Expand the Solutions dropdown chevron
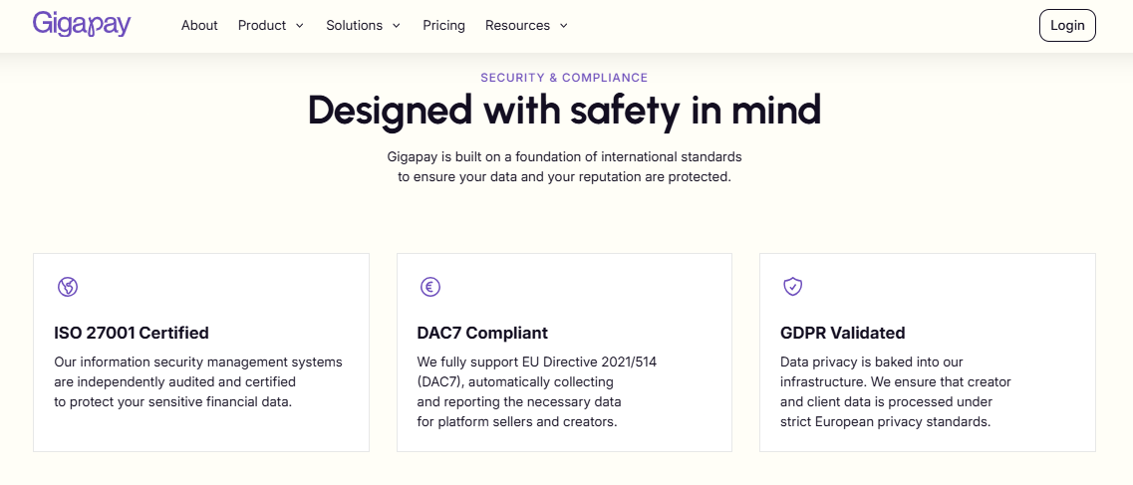Viewport: 1133px width, 485px height. (x=396, y=26)
